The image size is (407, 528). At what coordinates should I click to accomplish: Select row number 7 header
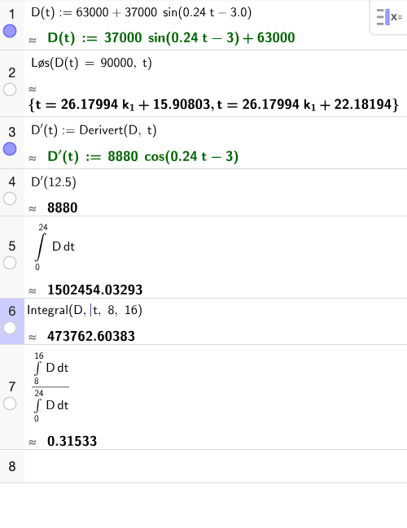coord(11,386)
